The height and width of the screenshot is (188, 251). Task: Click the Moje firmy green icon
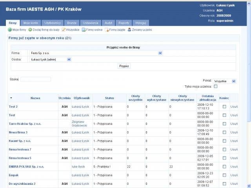10,30
